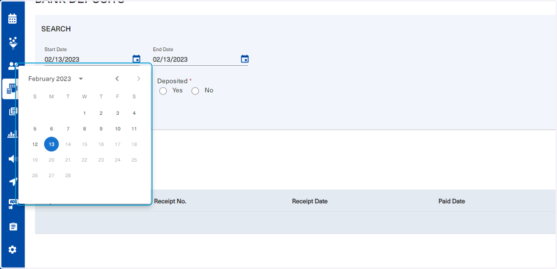The image size is (557, 269).
Task: Select the calculator accounting sidebar icon
Action: (x=13, y=89)
